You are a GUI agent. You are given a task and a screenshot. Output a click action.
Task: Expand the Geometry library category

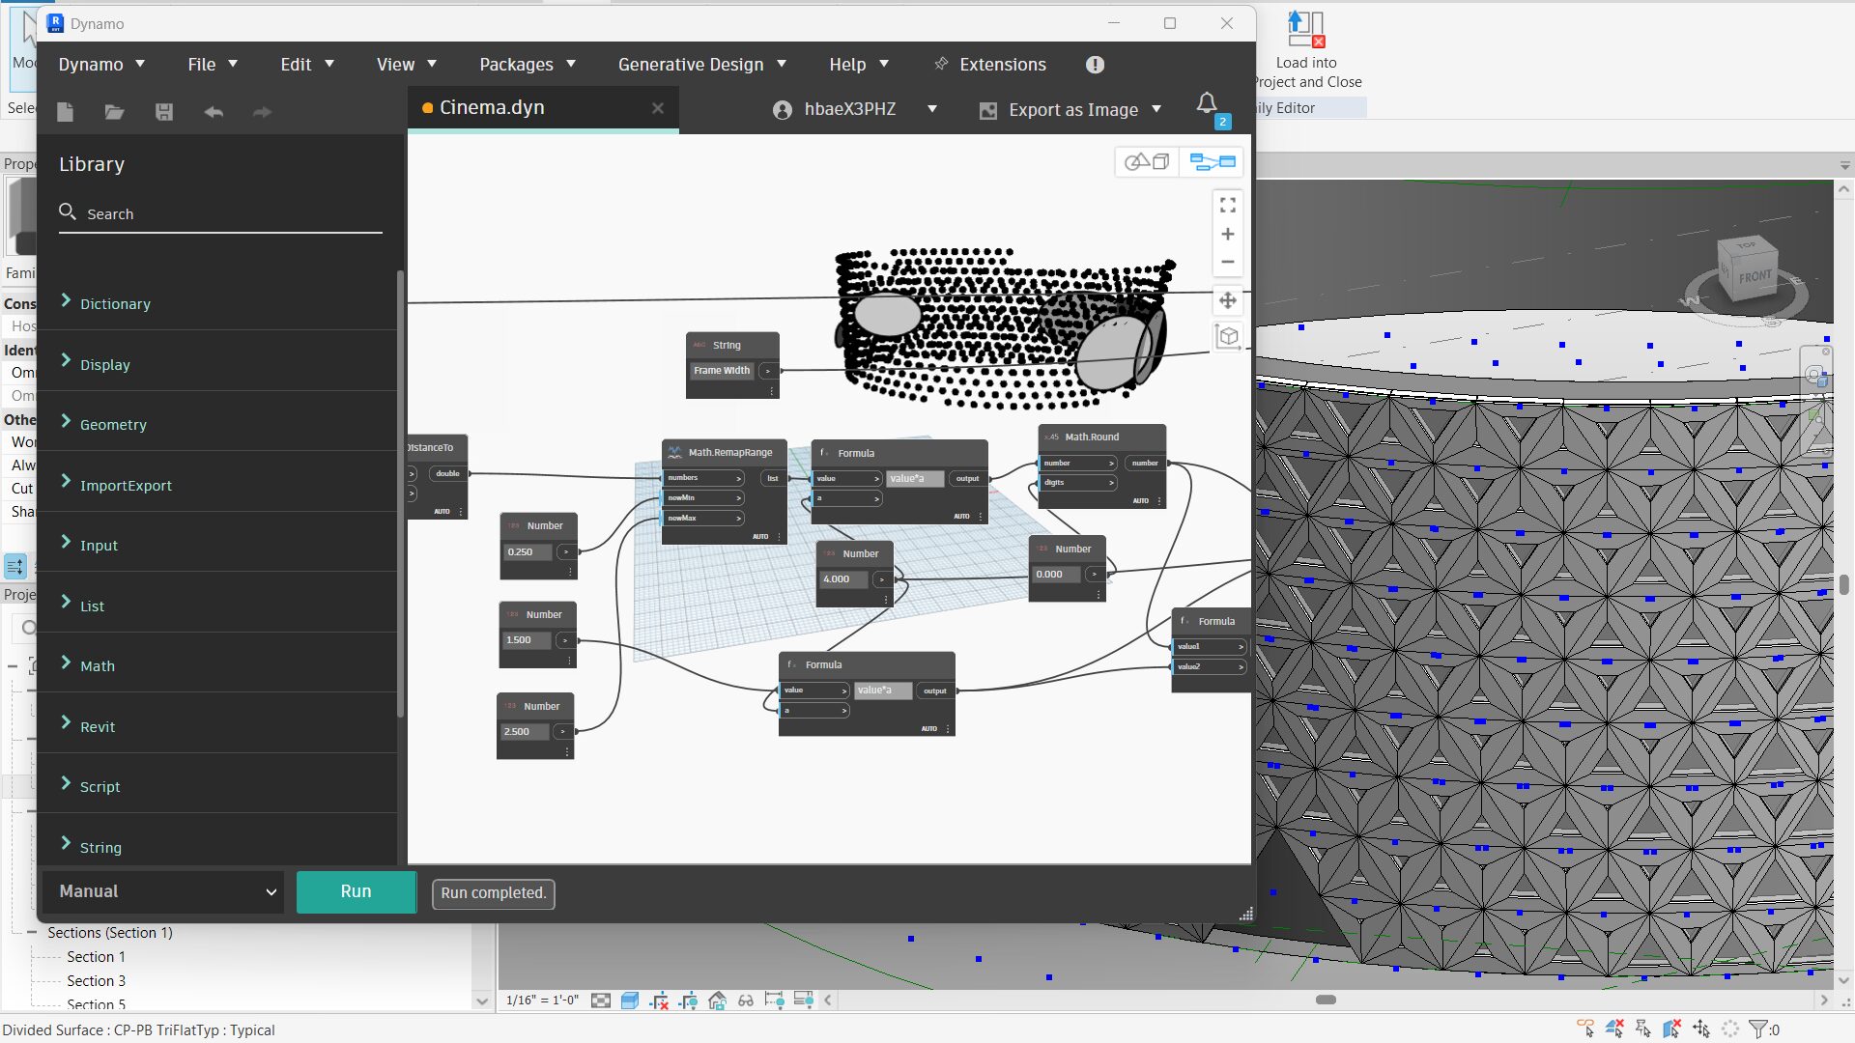click(113, 425)
